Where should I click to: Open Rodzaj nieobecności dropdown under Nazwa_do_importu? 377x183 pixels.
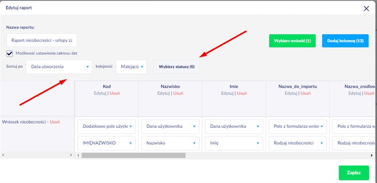[x=298, y=143]
